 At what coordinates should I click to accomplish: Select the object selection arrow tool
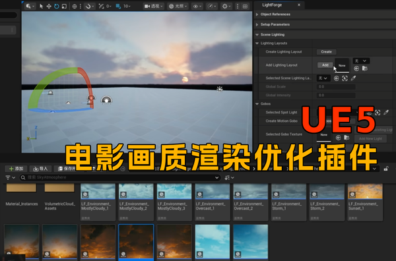[x=41, y=7]
